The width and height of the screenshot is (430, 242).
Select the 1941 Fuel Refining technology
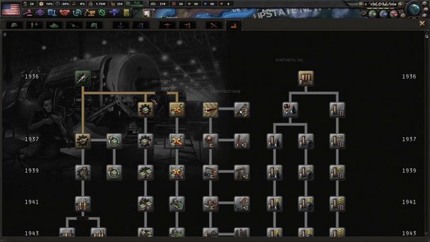pyautogui.click(x=337, y=204)
